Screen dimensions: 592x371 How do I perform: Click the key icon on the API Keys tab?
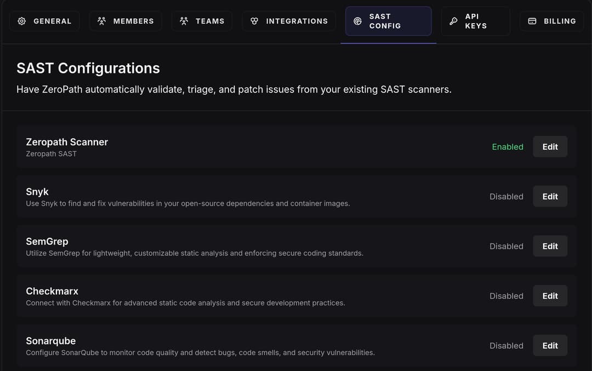click(x=453, y=21)
